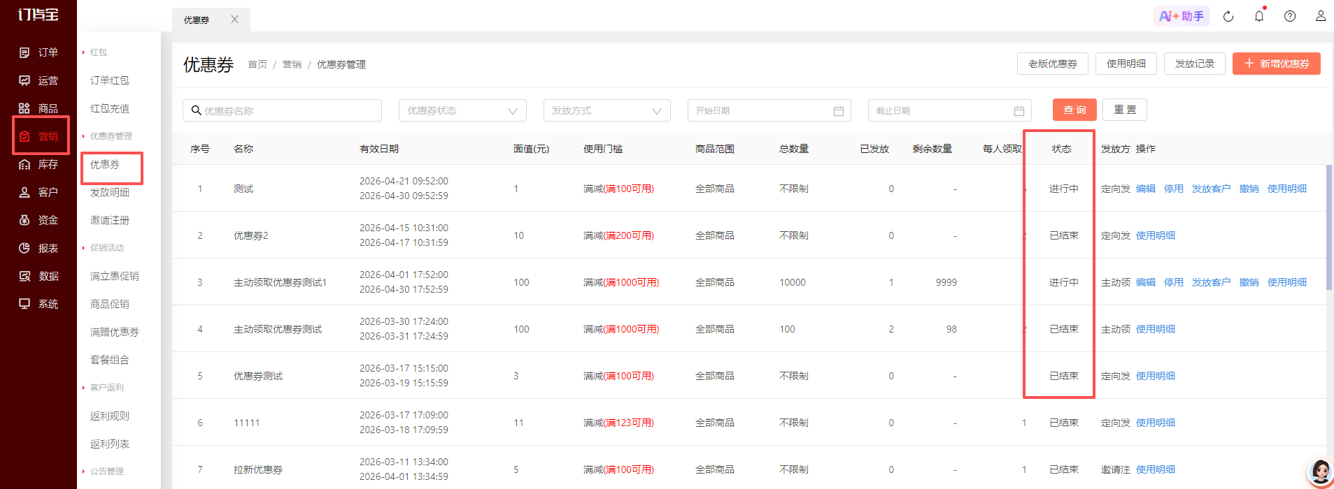
Task: Open 套餐组合 menu item
Action: tap(110, 360)
